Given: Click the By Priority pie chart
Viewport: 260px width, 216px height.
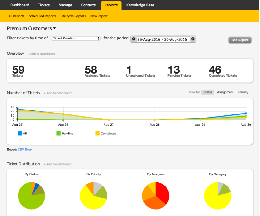Looking at the screenshot, I should point(93,196).
